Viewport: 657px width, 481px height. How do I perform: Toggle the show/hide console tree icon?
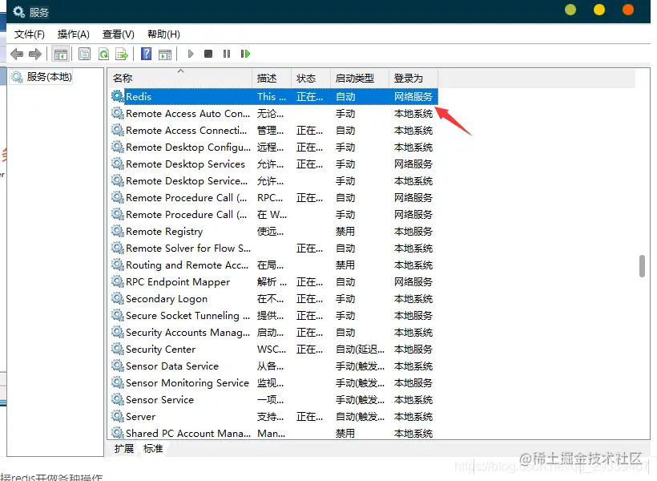[60, 54]
